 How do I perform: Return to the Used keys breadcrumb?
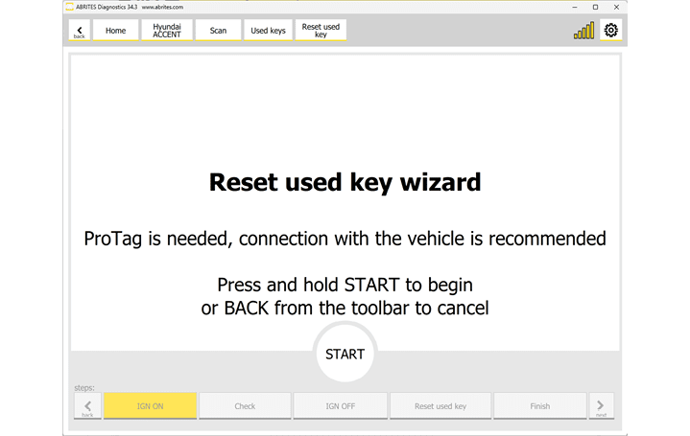click(x=268, y=31)
